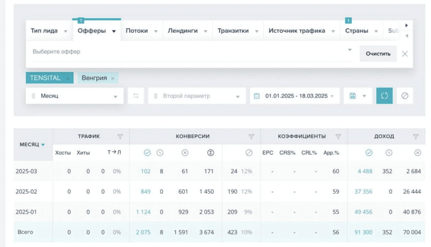Click the pending income clock icon
This screenshot has width=431, height=247.
click(389, 152)
